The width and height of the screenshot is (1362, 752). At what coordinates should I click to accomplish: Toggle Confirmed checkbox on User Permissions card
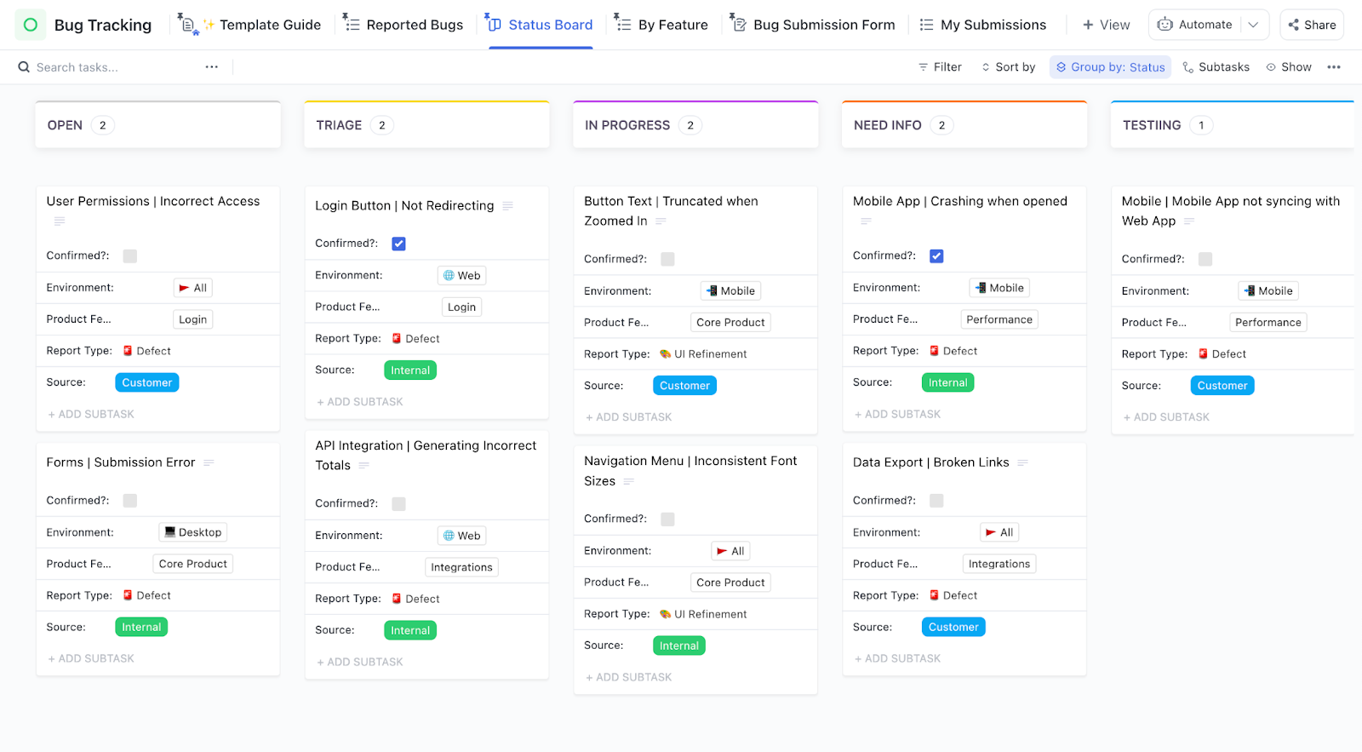(130, 256)
